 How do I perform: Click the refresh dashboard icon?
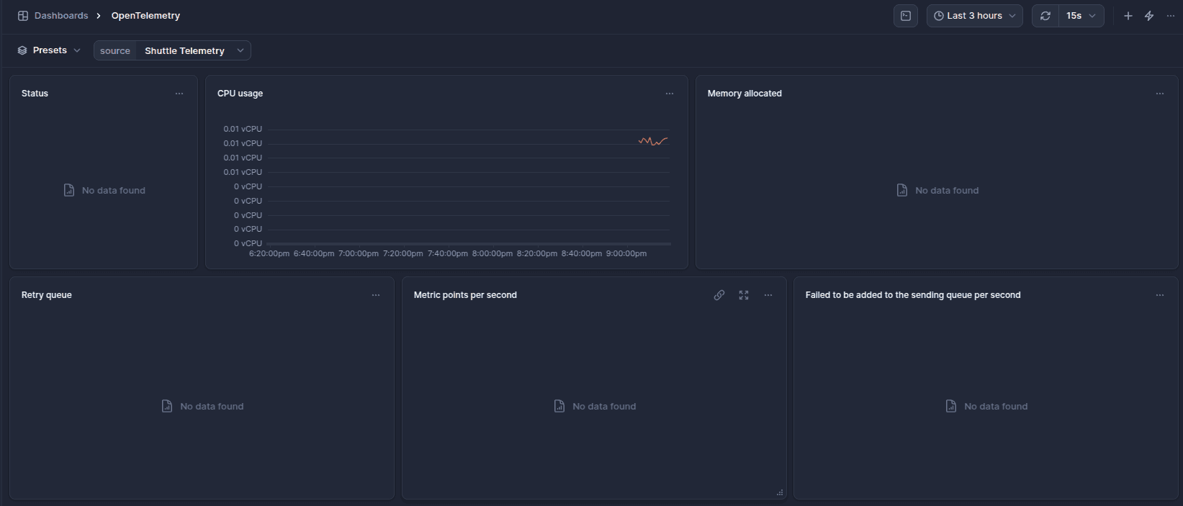tap(1045, 16)
